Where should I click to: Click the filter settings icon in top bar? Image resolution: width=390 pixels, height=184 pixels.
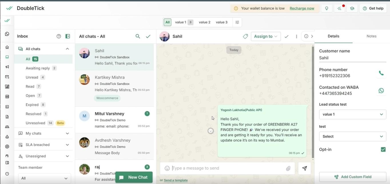[x=237, y=22]
